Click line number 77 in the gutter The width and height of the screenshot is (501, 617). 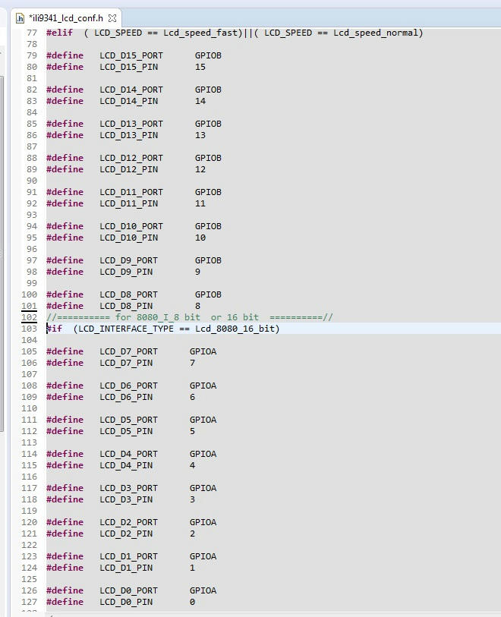pyautogui.click(x=31, y=33)
